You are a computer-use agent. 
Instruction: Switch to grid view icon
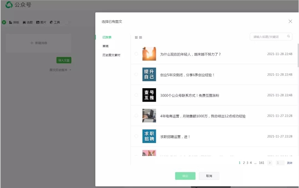(x=136, y=37)
